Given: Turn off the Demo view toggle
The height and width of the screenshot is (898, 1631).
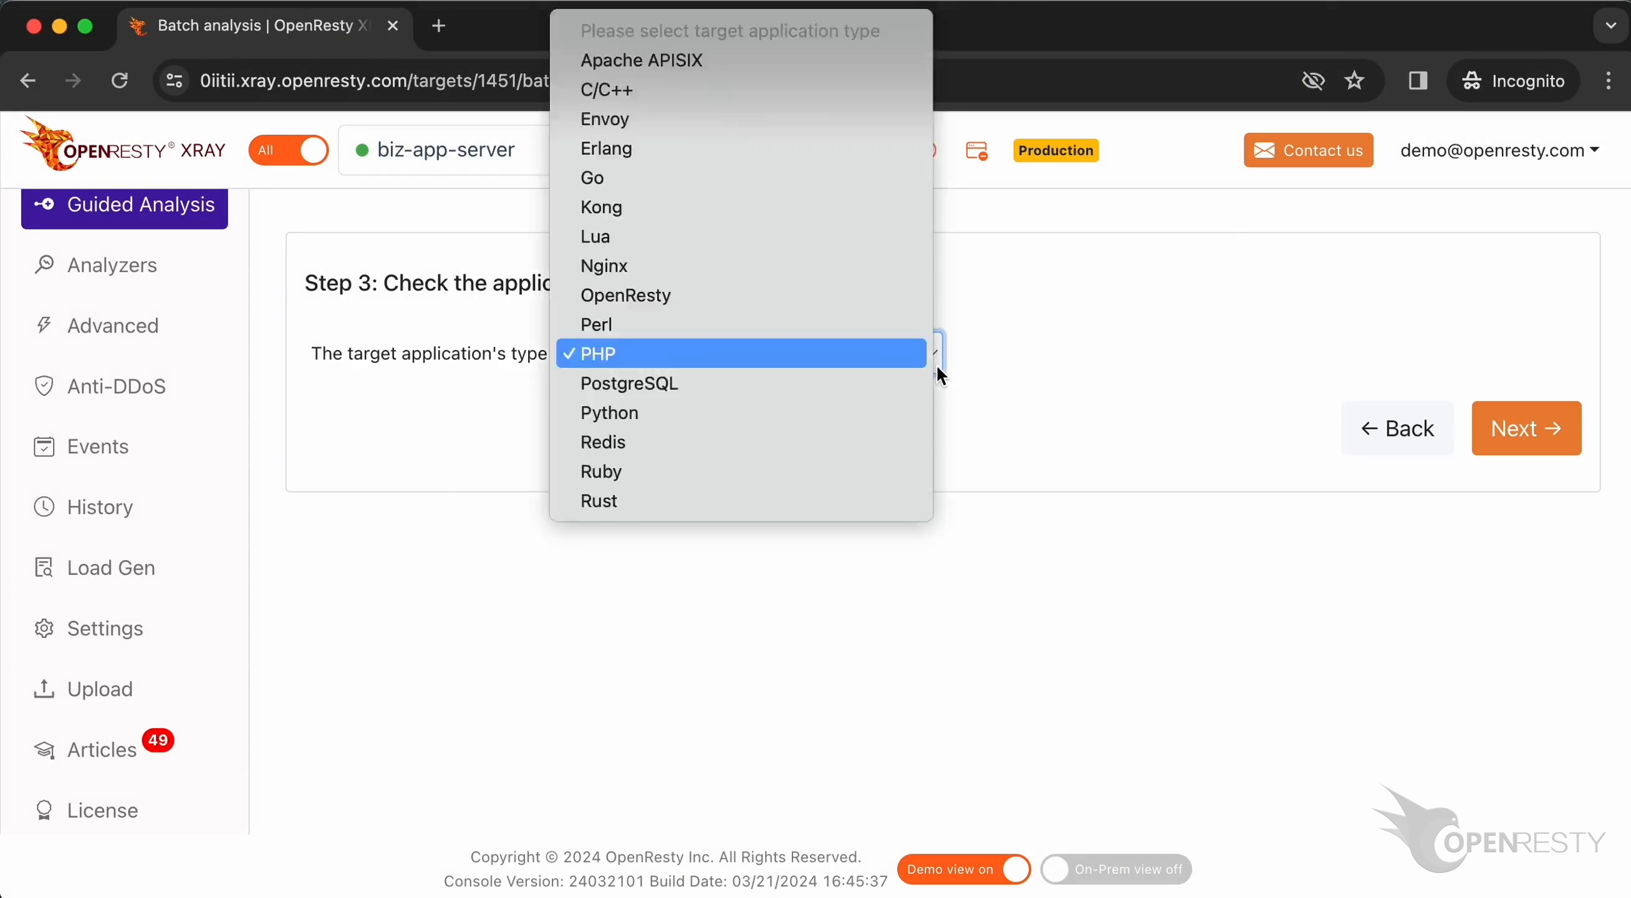Looking at the screenshot, I should (964, 869).
